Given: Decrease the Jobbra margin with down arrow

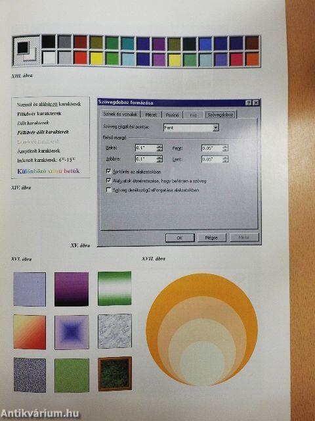Looking at the screenshot, I should click(x=159, y=161).
